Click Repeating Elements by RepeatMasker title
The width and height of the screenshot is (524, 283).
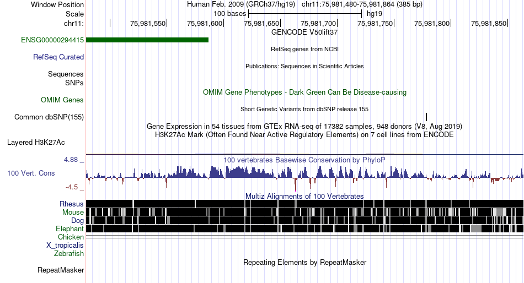coord(304,262)
